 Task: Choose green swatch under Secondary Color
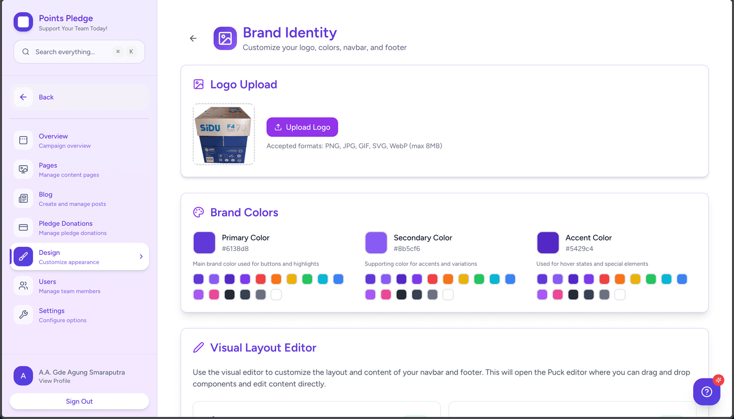tap(479, 279)
